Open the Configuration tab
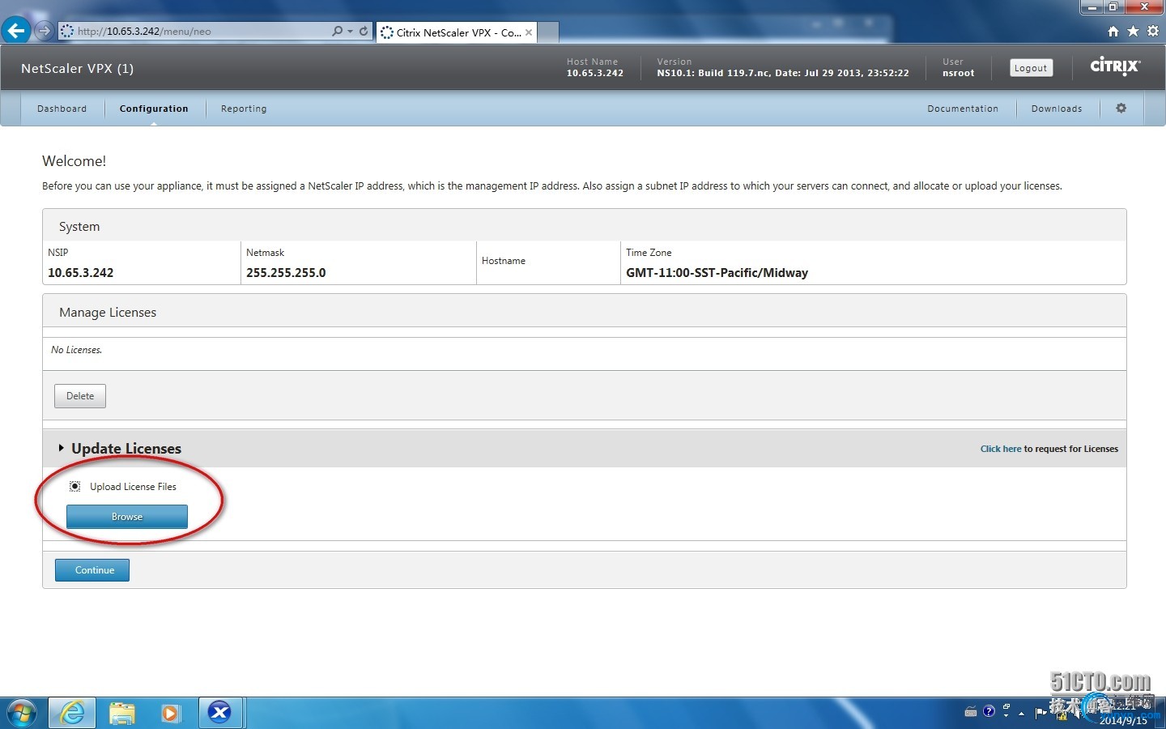 154,109
